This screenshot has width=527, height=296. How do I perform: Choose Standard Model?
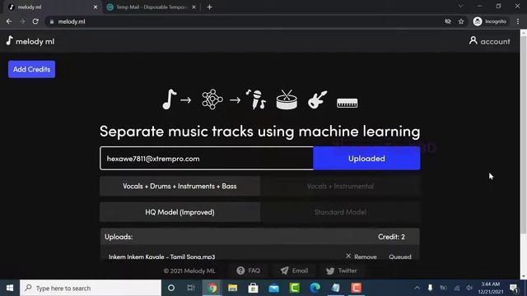click(x=340, y=212)
